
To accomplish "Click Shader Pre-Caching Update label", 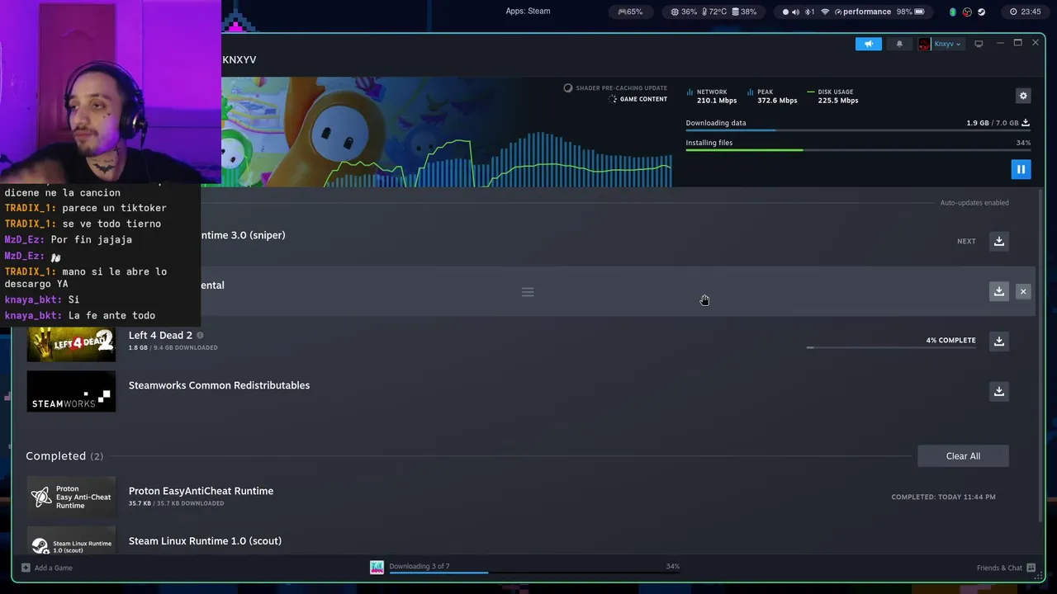I will click(615, 88).
